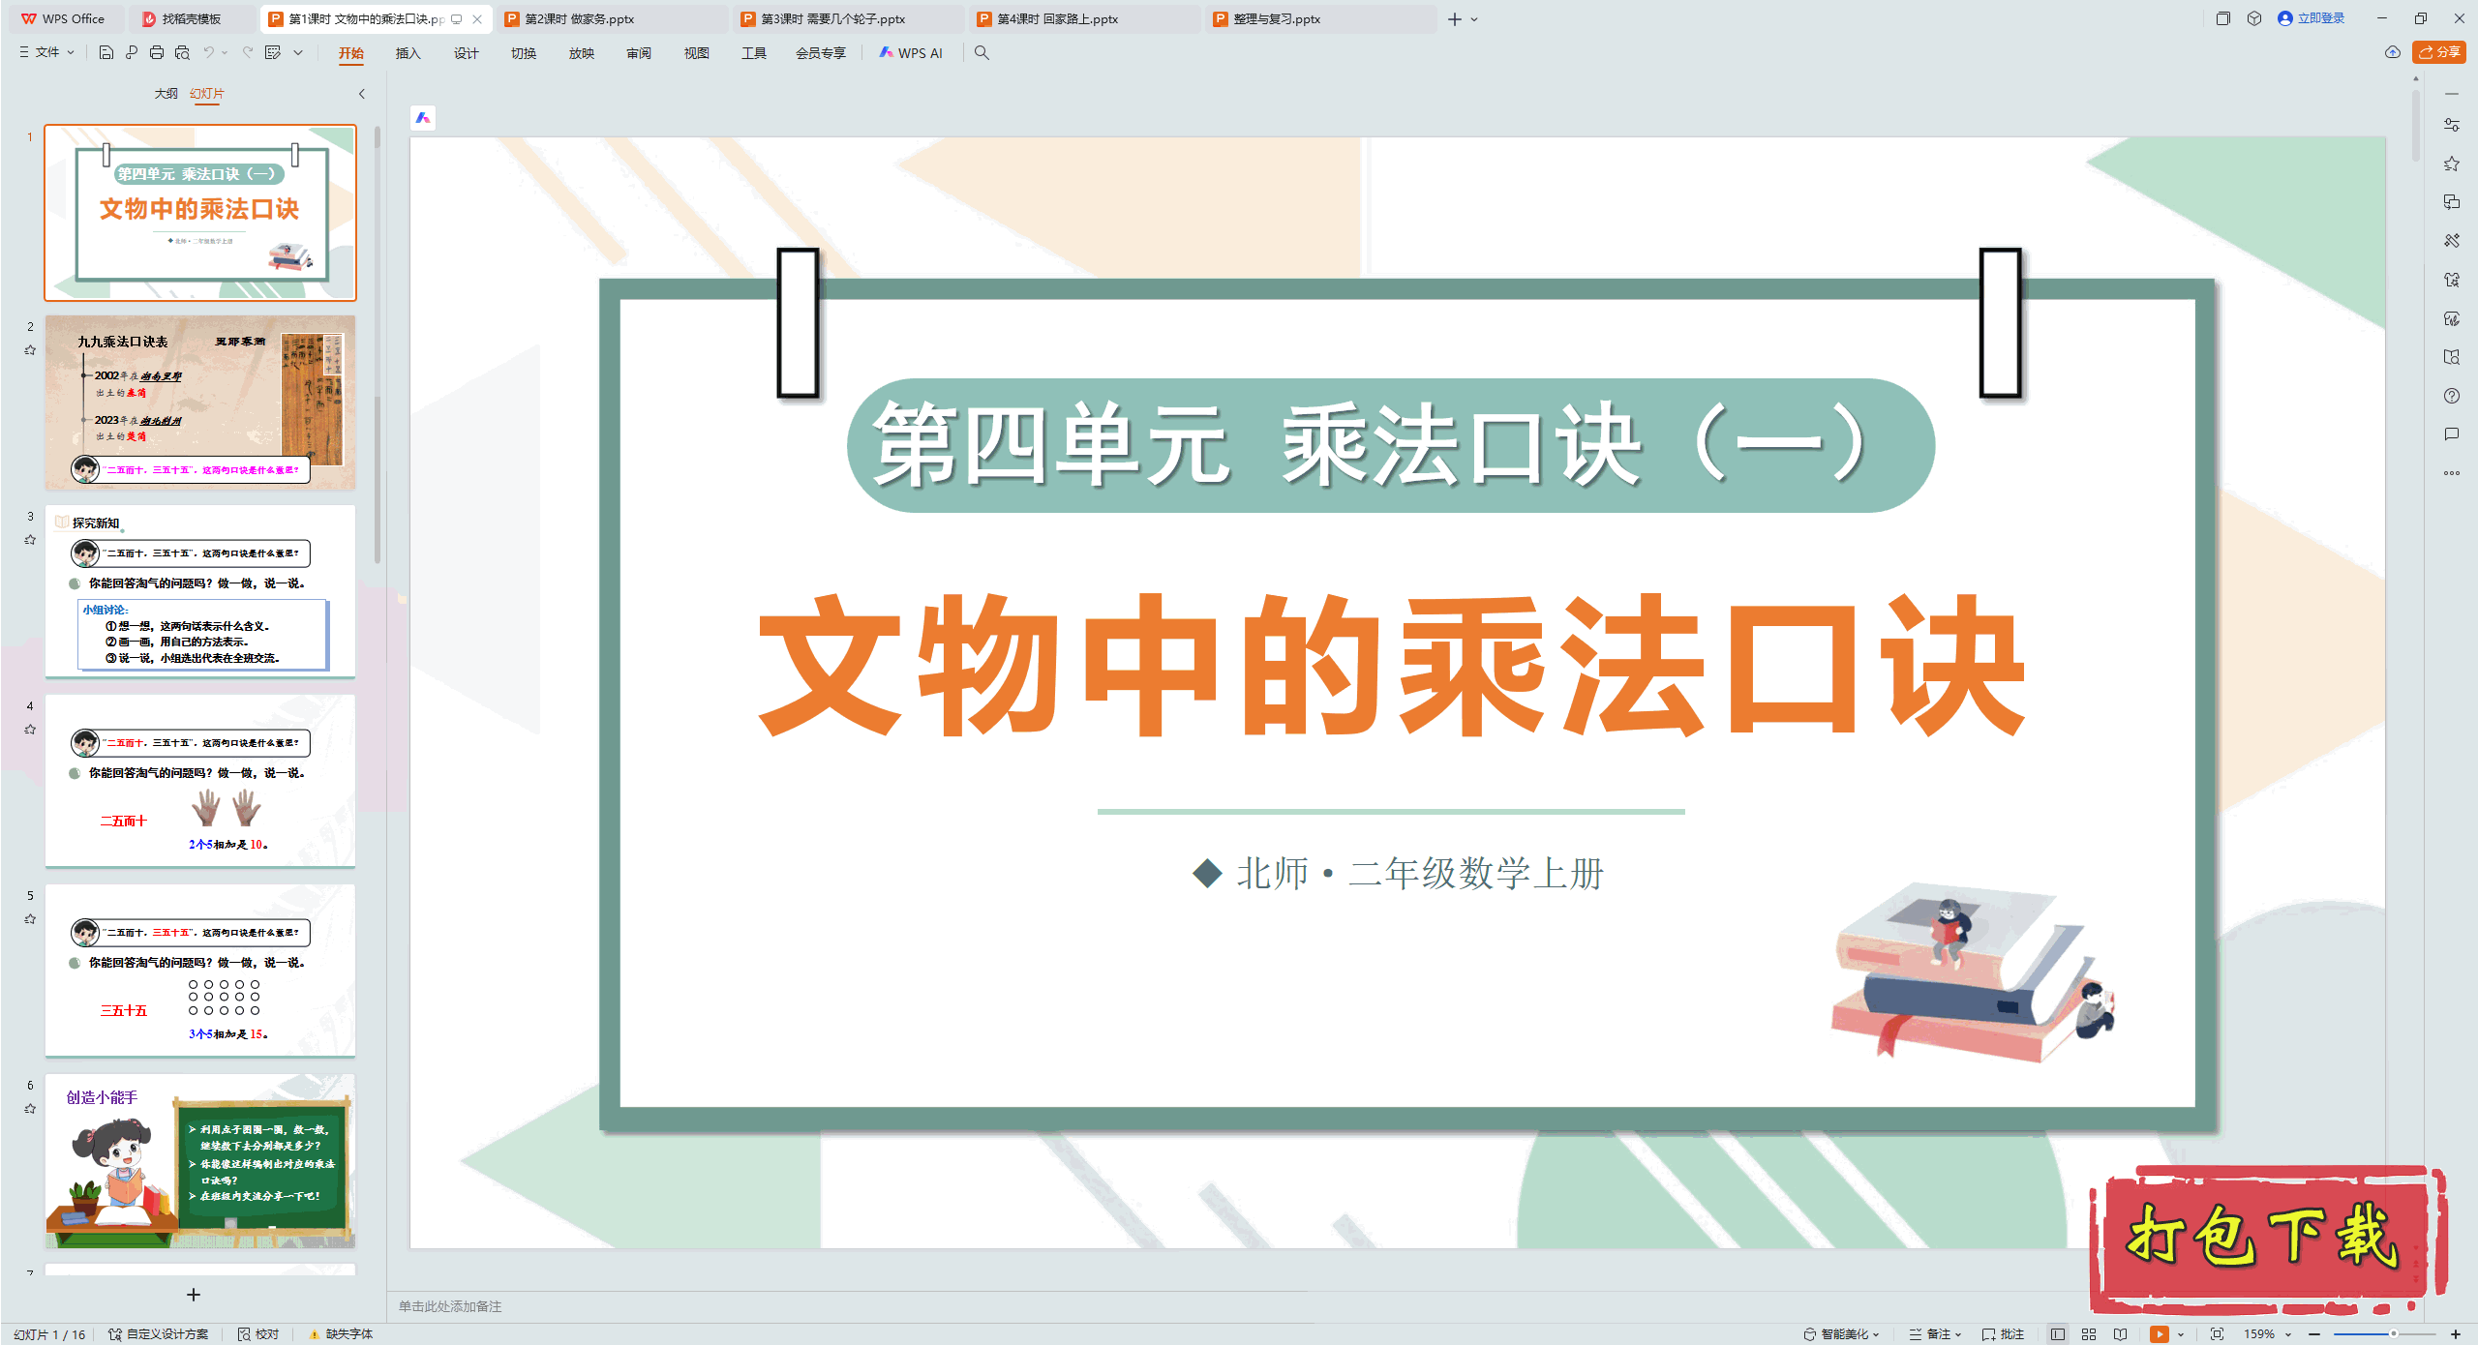Click the save icon in quick toolbar
Image resolution: width=2478 pixels, height=1345 pixels.
coord(106,52)
